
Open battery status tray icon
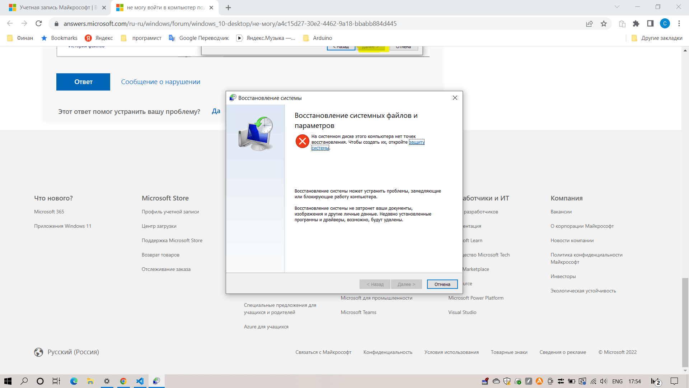[x=571, y=381]
